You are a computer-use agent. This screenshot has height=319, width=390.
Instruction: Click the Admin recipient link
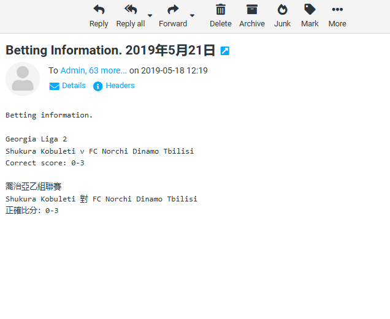click(72, 70)
